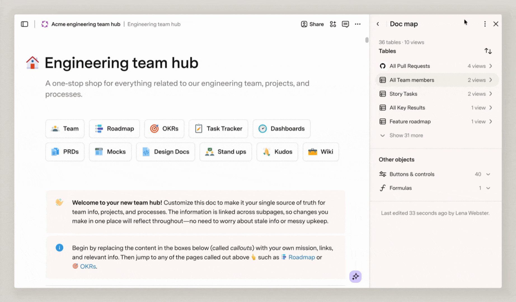Click the house emoji page icon

point(32,63)
